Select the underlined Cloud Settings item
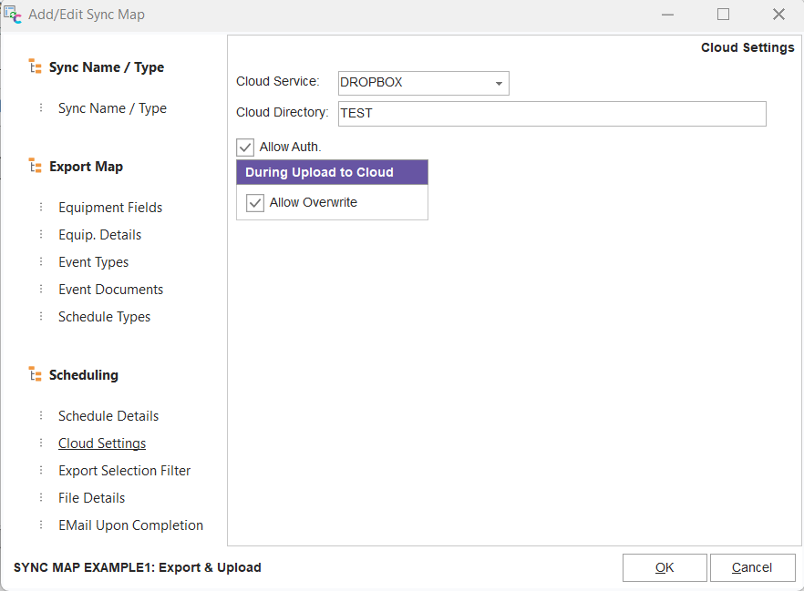Viewport: 804px width, 591px height. pos(102,443)
